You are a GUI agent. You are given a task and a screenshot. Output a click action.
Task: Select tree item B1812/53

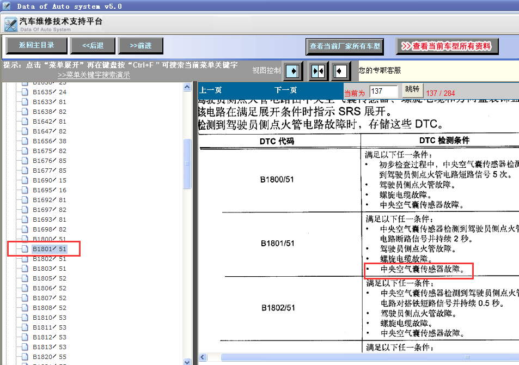coord(50,337)
